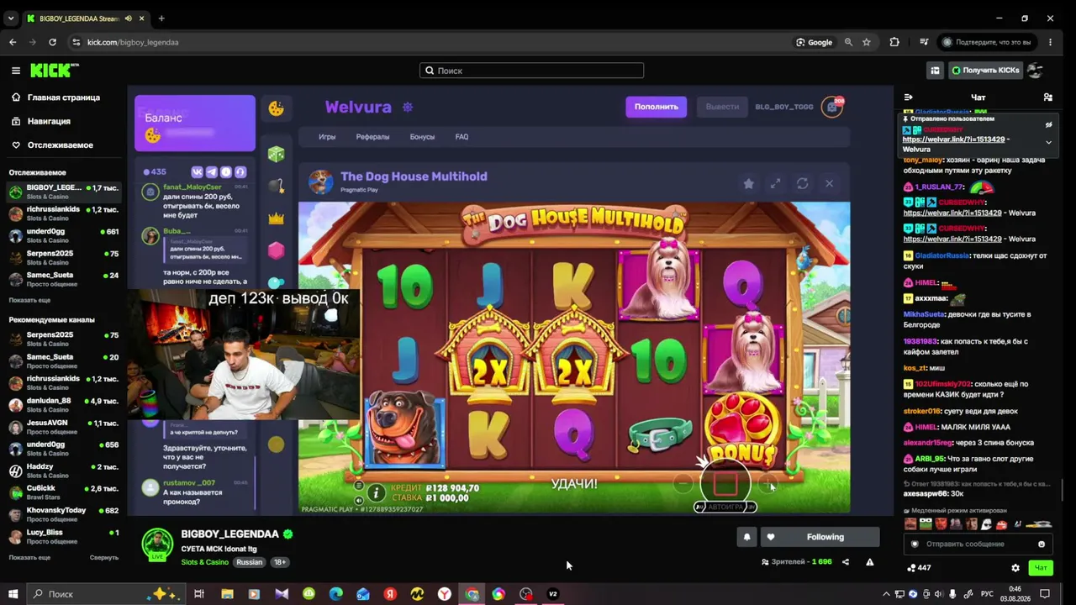Click the Отправить сообщение chat input
1076x605 pixels.
point(978,544)
